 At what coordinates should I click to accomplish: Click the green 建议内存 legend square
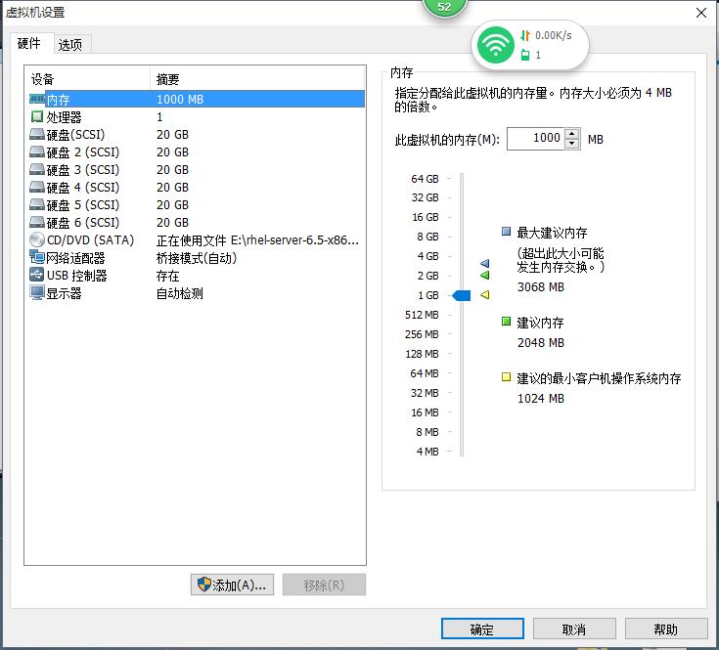point(506,322)
